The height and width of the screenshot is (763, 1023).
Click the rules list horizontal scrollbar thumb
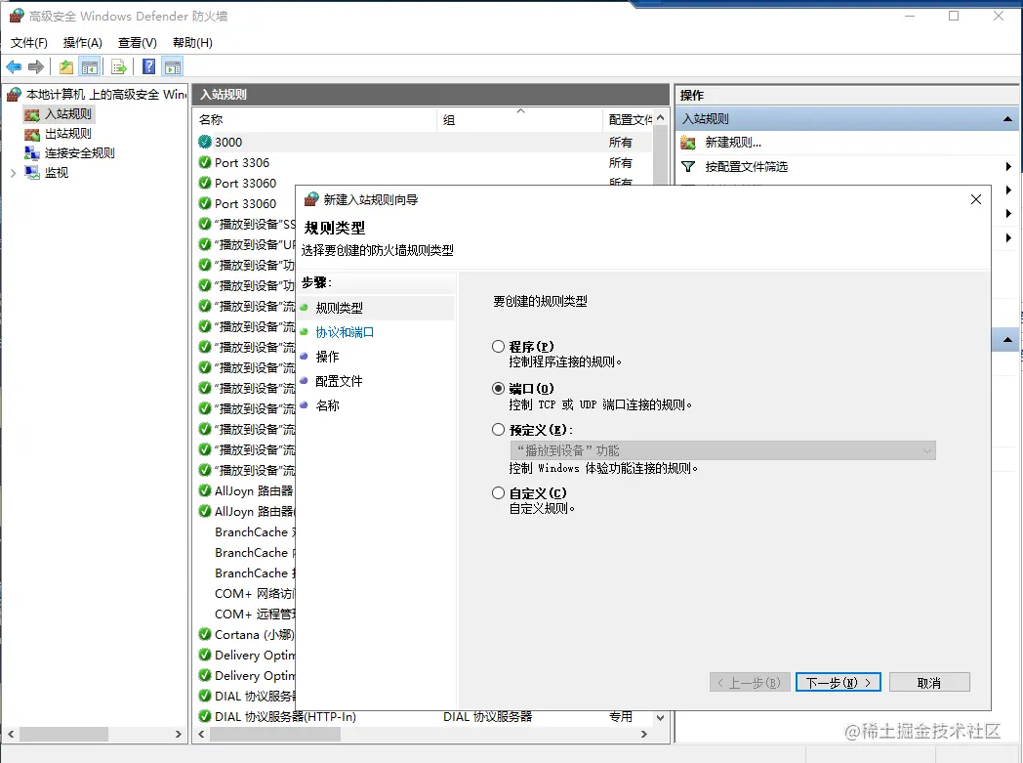(x=274, y=735)
